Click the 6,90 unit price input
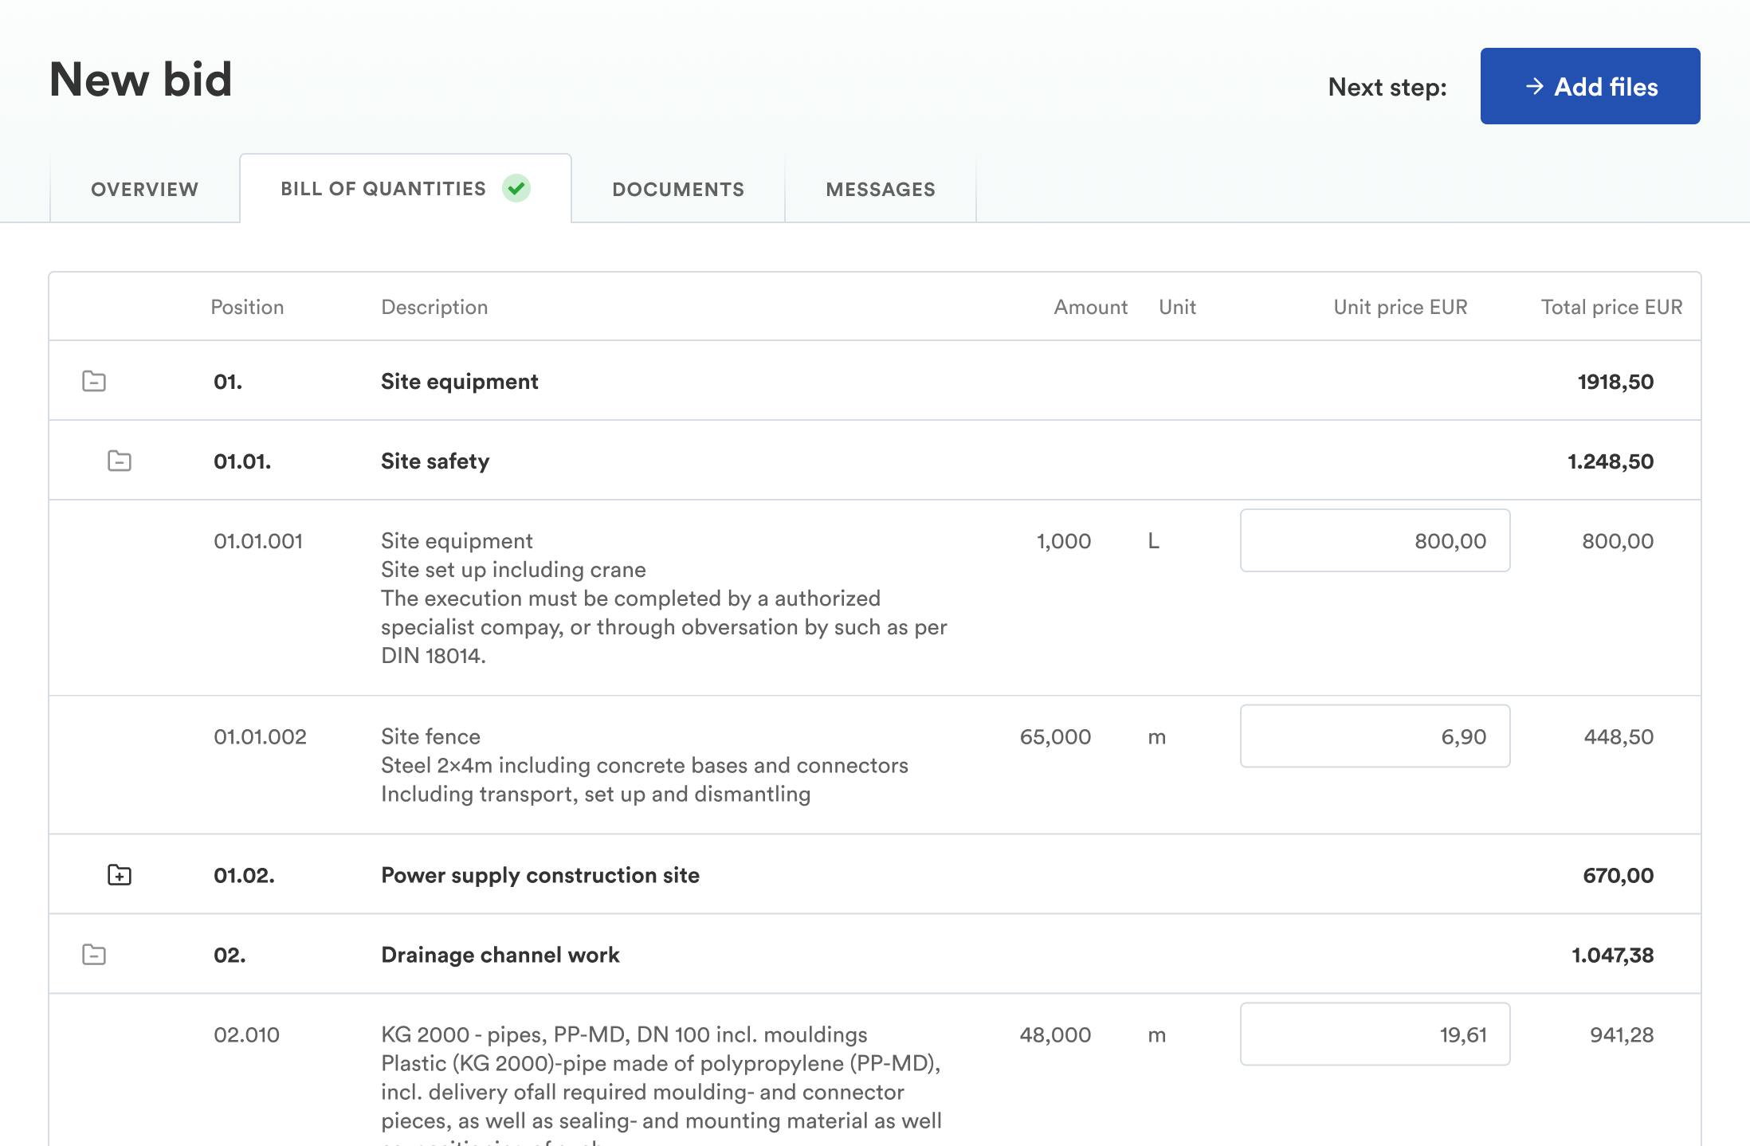This screenshot has width=1750, height=1146. (x=1375, y=736)
